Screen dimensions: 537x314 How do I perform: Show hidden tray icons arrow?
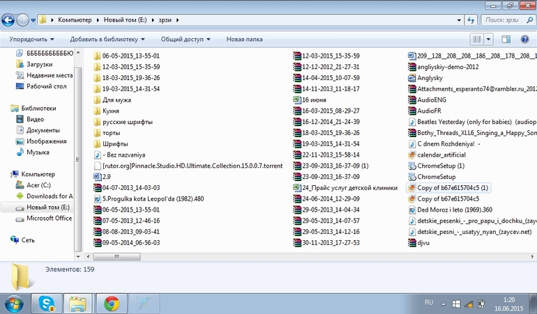pyautogui.click(x=442, y=304)
